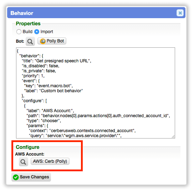The width and height of the screenshot is (194, 193).
Task: Click the Build option label text
Action: (27, 32)
